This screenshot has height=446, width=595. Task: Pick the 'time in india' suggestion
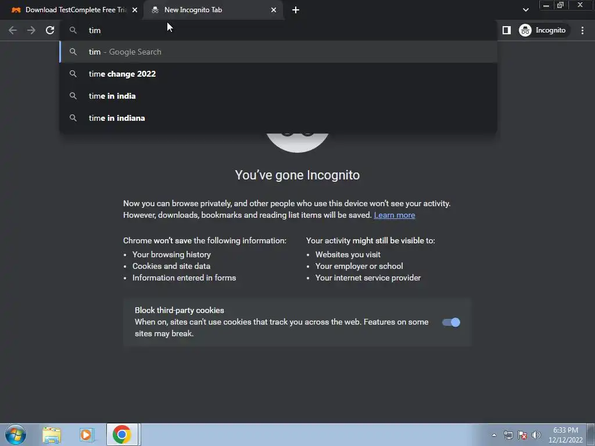[x=278, y=96]
